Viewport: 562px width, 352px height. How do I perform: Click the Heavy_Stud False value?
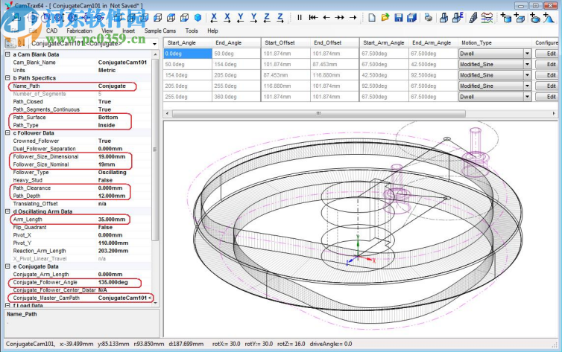coord(106,180)
